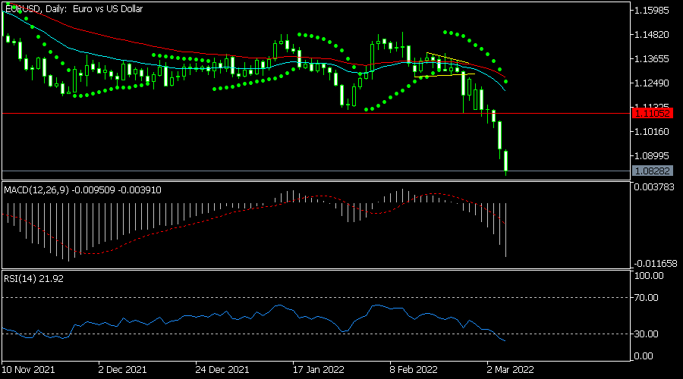The width and height of the screenshot is (683, 379).
Task: Click the 1.12490 price axis value
Action: (651, 83)
